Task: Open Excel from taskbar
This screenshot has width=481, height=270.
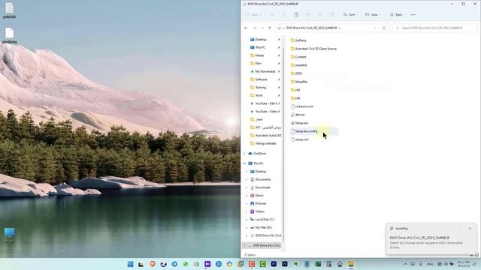Action: pos(317,264)
